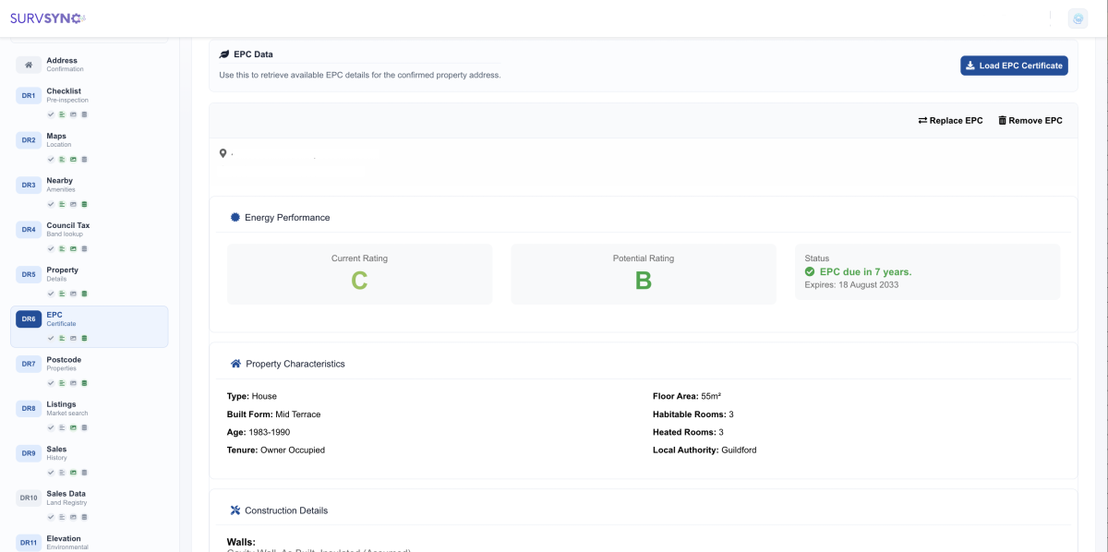
Task: Click the check icon under Council Tax
Action: coord(52,249)
